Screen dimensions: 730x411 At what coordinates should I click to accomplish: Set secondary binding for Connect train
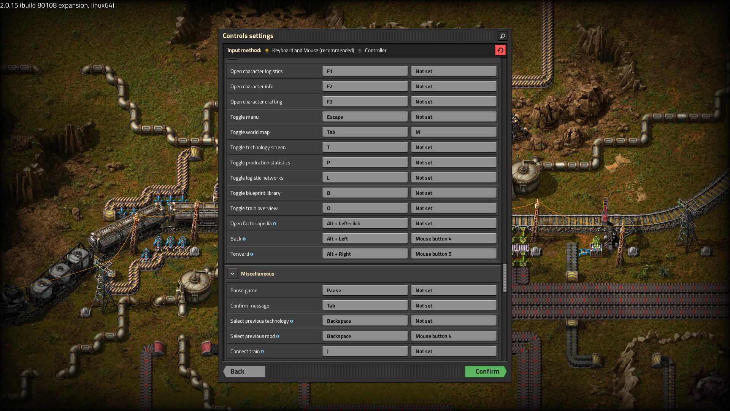click(x=454, y=351)
